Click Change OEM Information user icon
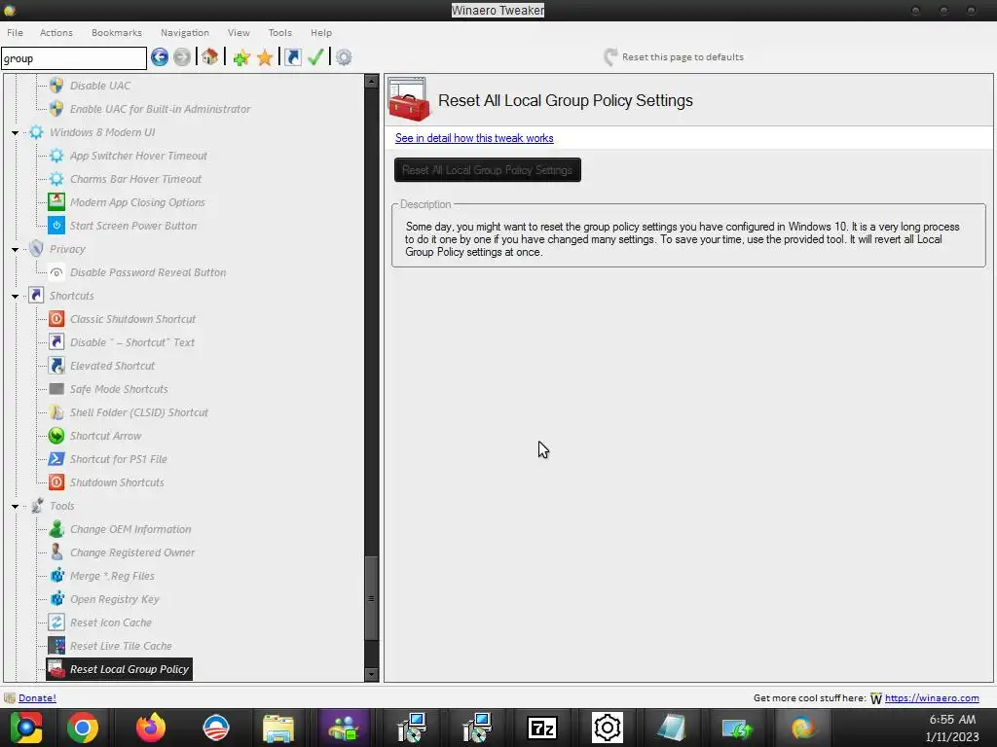 tap(56, 529)
